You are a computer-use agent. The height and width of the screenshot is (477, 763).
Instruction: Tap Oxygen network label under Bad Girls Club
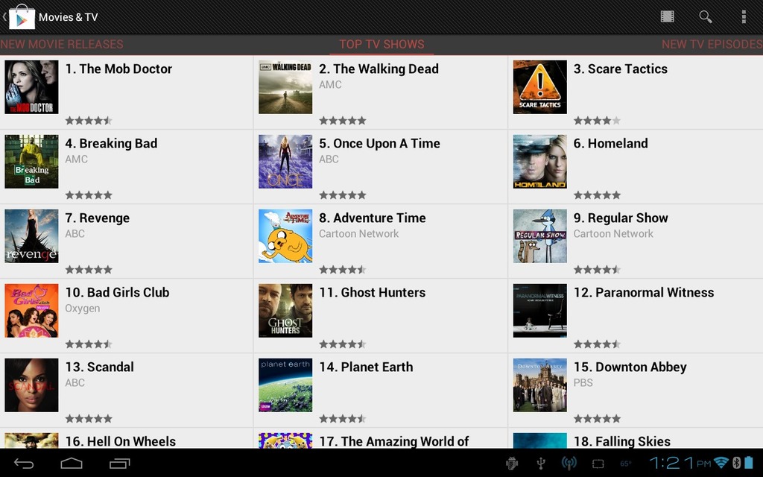click(83, 309)
